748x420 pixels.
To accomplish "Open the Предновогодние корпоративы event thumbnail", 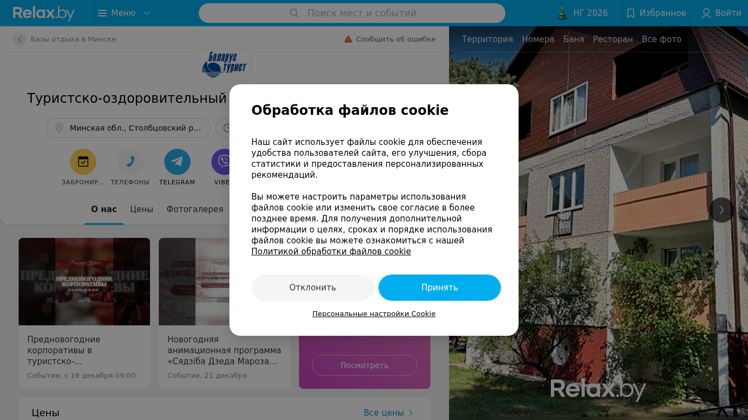I will click(x=84, y=282).
